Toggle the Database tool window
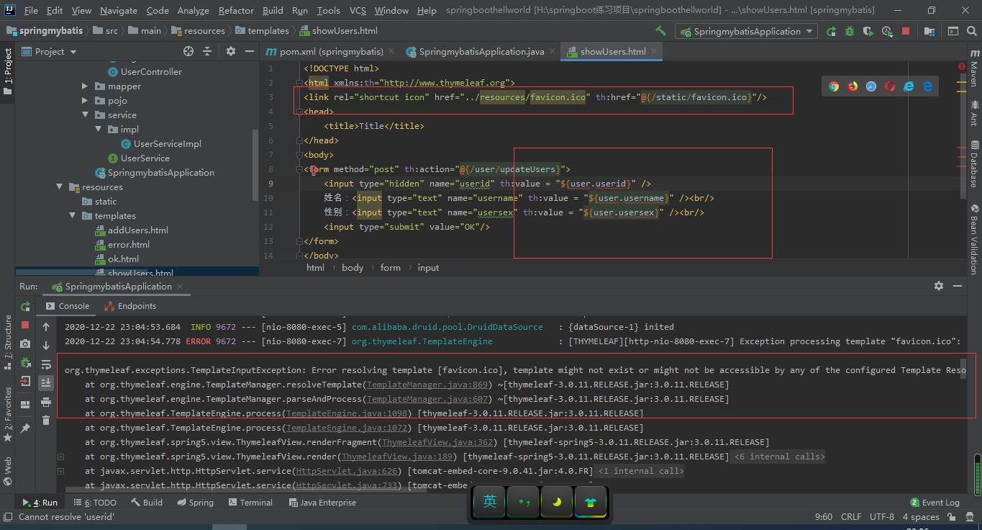982x530 pixels. click(974, 164)
